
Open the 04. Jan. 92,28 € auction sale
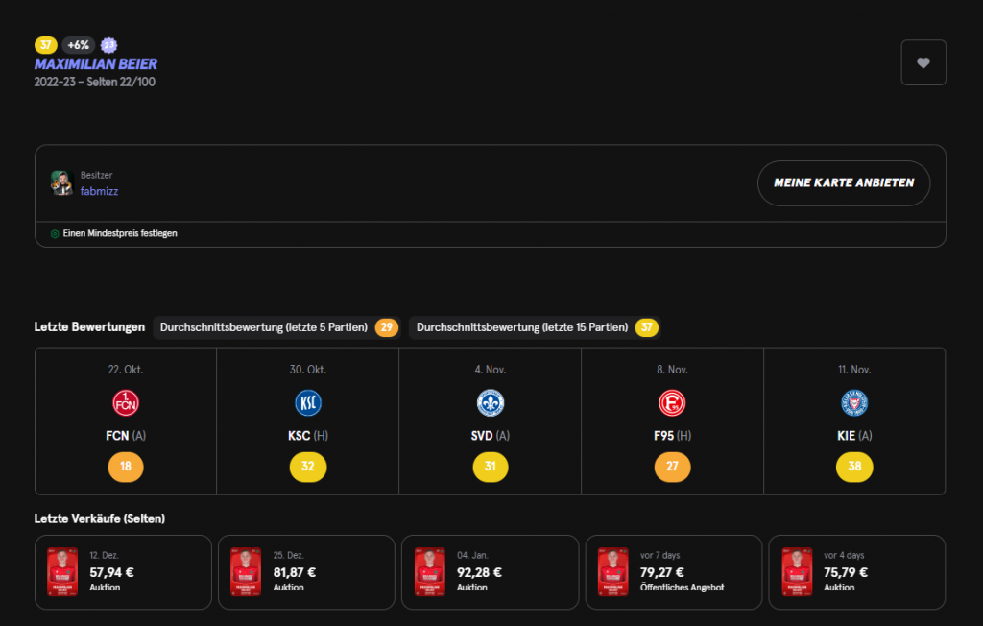click(490, 572)
